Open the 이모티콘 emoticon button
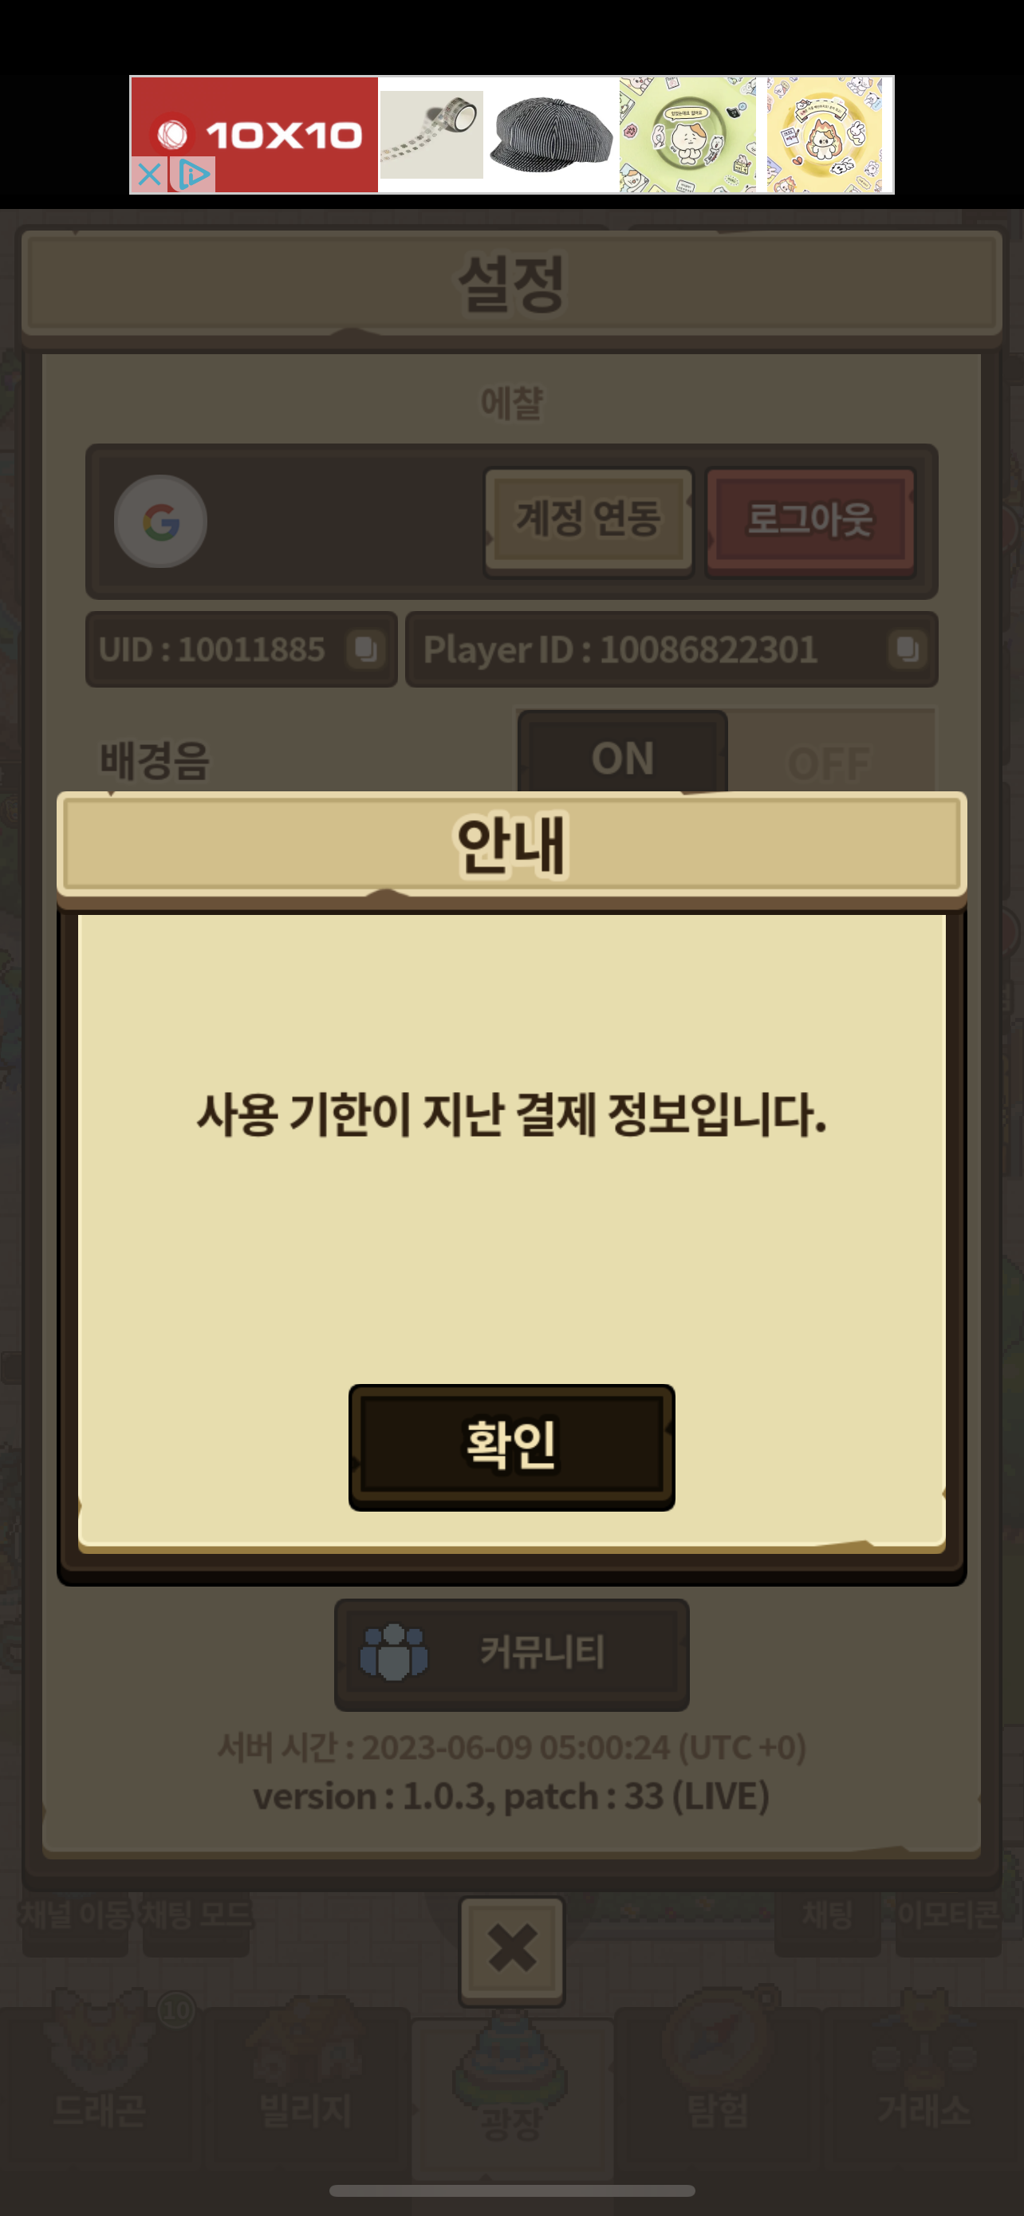 tap(947, 1914)
